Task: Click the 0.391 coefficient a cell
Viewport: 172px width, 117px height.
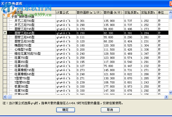Action: (x=132, y=33)
